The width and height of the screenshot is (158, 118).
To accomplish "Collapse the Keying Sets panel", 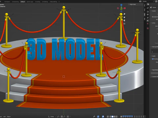I will tap(151, 47).
